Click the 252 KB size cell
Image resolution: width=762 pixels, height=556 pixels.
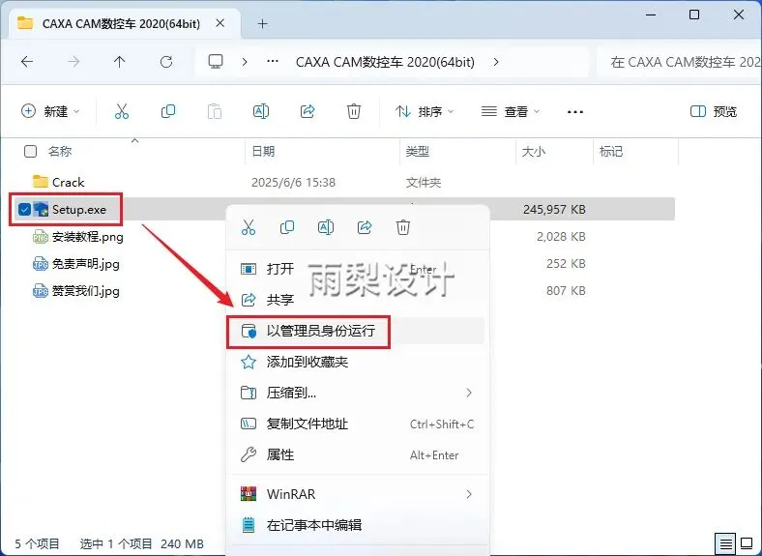[566, 263]
